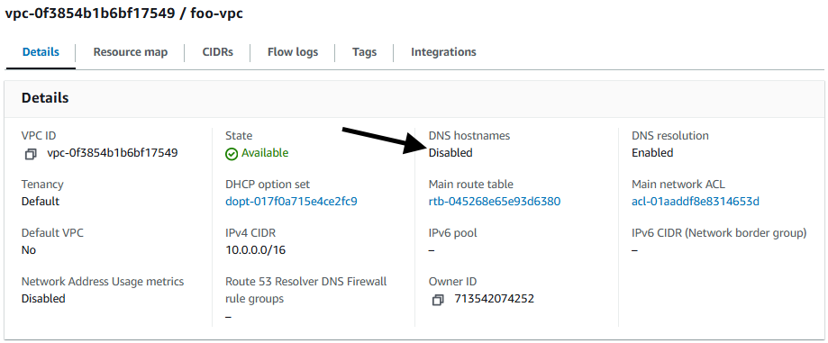Switch to the Resource map tab
828x343 pixels.
click(x=131, y=52)
